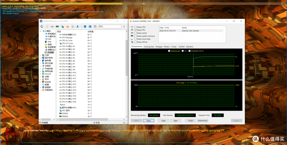Enable the Stress system memory checkbox
This screenshot has height=145, width=287.
click(136, 36)
